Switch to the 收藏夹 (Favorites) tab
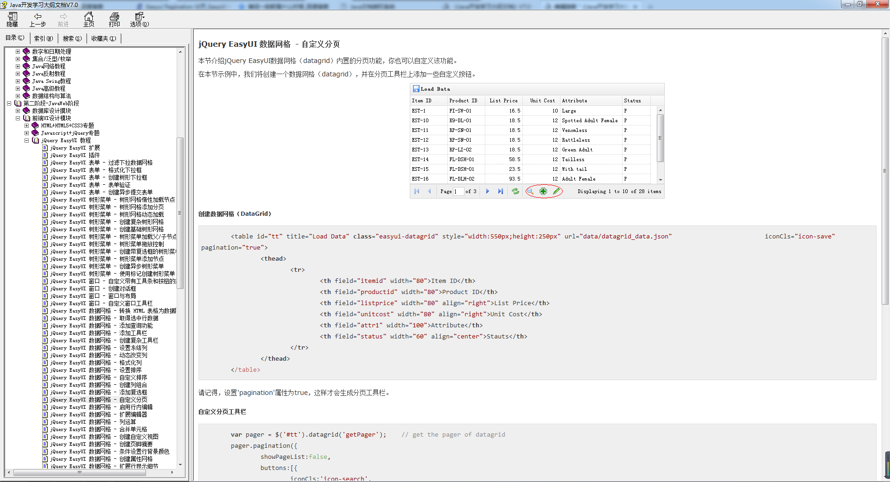Image resolution: width=890 pixels, height=482 pixels. click(104, 38)
